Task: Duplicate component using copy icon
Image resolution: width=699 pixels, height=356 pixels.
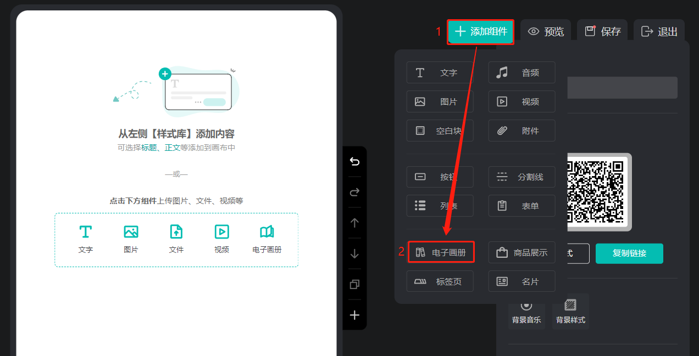Action: [354, 284]
